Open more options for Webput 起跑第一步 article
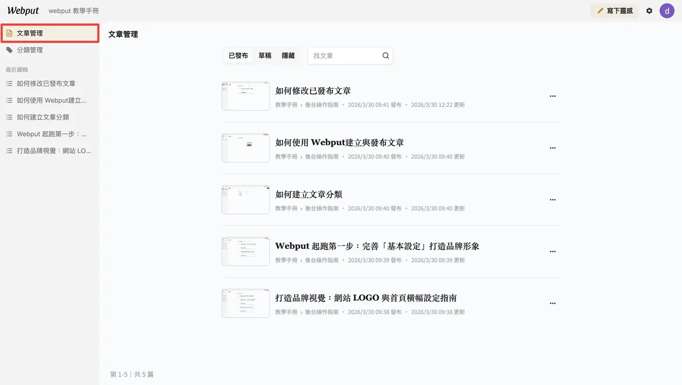Screen dimensions: 682x385 tap(552, 252)
